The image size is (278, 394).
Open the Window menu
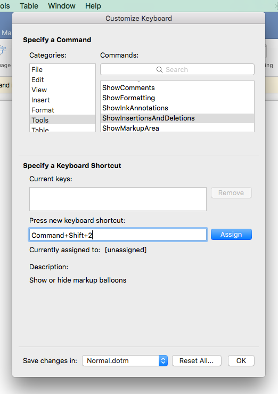tap(62, 5)
